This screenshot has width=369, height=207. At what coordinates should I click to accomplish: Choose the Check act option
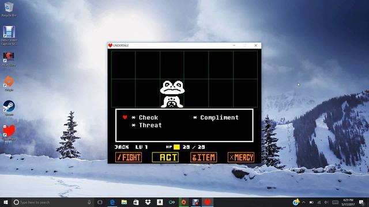149,117
